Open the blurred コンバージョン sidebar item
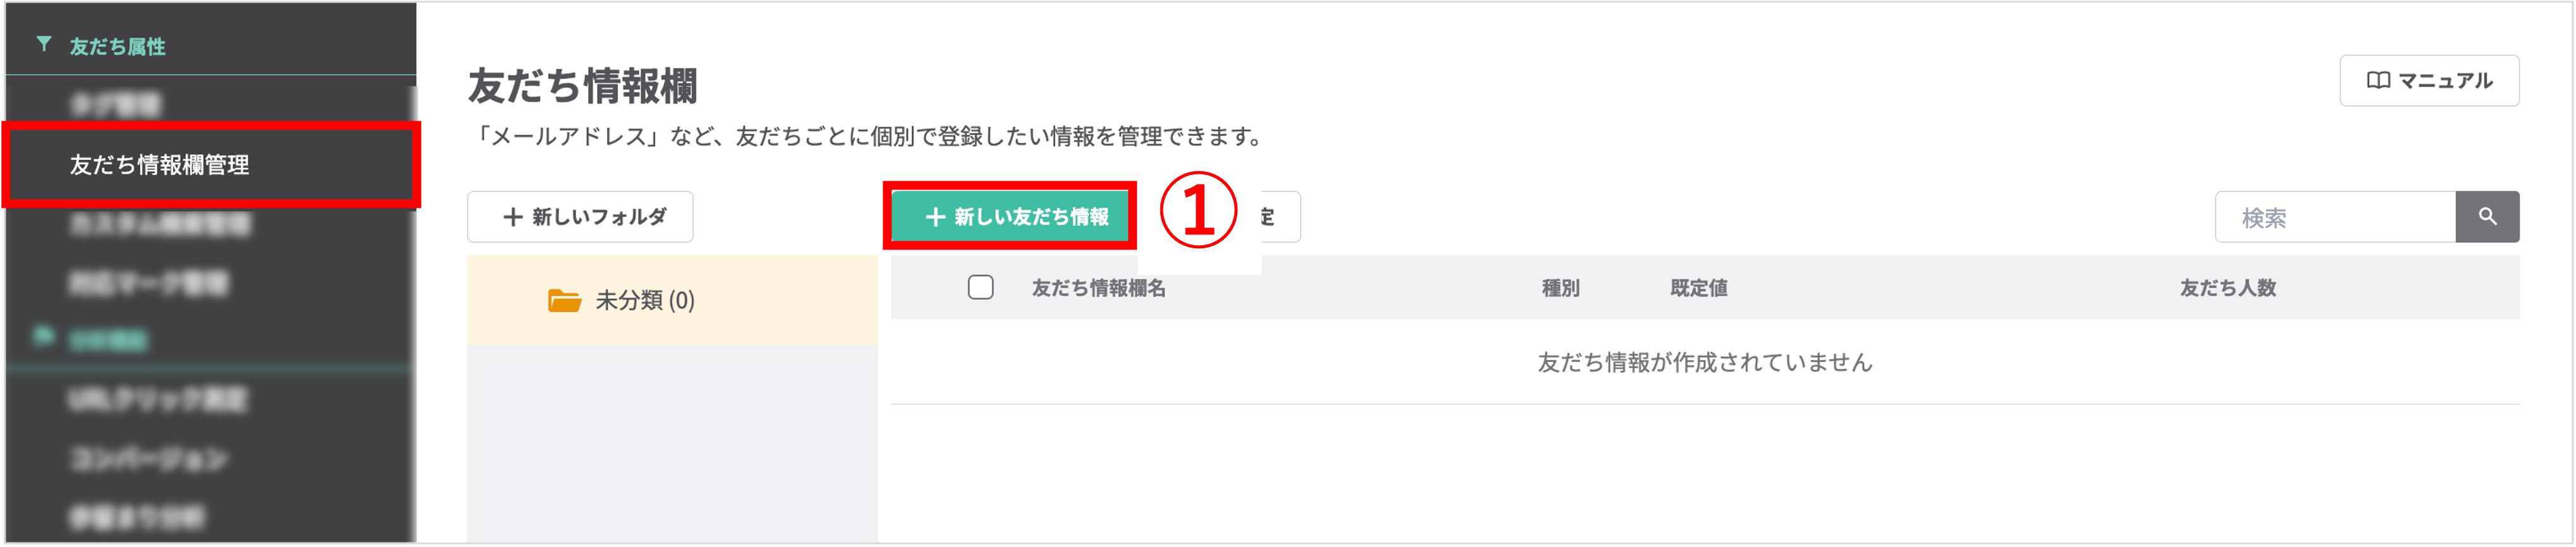The image size is (2576, 547). click(x=148, y=458)
